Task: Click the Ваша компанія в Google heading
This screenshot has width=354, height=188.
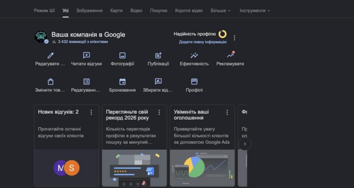Action: click(88, 35)
